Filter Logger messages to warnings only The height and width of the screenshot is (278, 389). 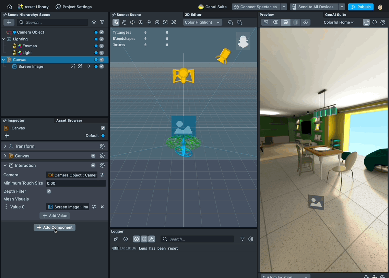pyautogui.click(x=151, y=239)
